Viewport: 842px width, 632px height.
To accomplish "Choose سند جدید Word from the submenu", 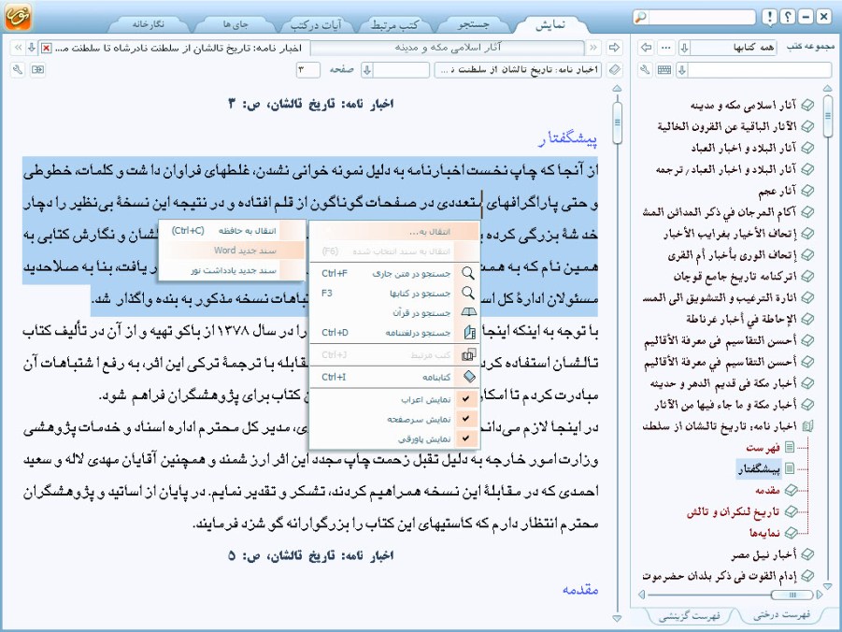I will pos(232,251).
